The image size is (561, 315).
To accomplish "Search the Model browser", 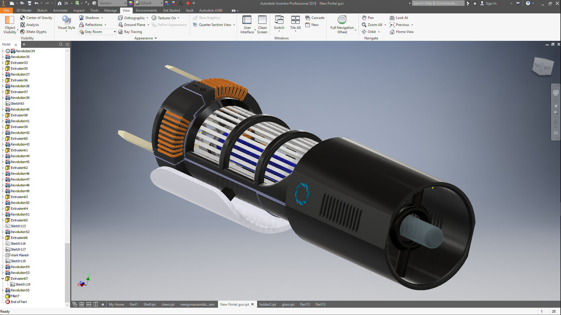I will [x=61, y=44].
